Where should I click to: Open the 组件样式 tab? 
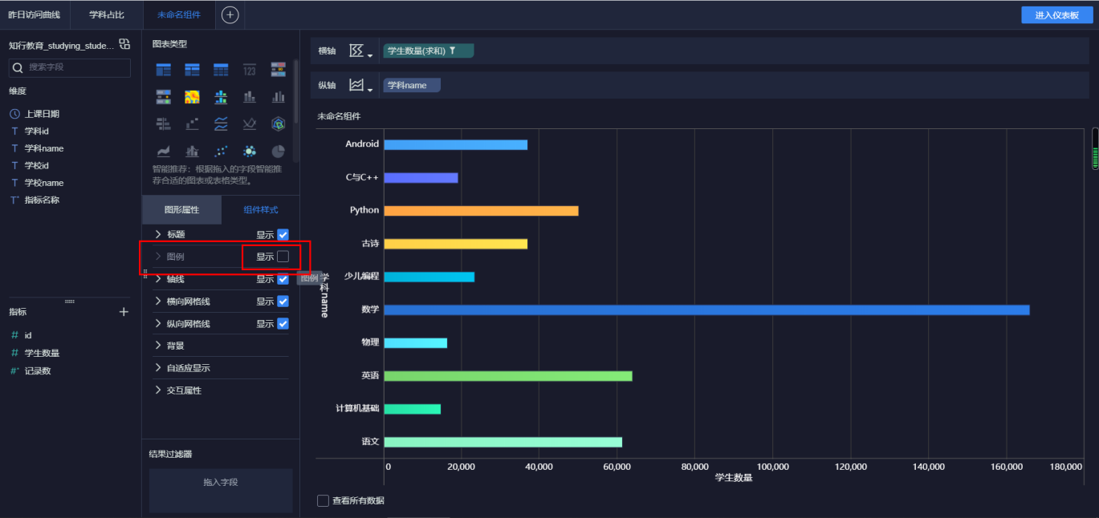[x=260, y=210]
